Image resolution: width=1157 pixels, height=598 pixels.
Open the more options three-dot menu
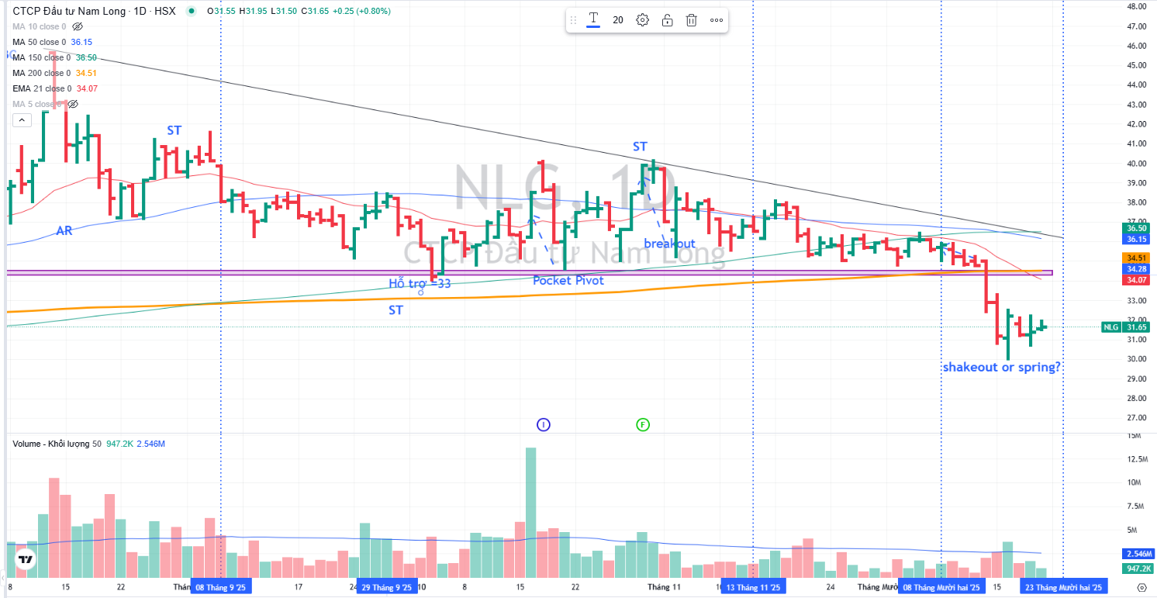[717, 20]
